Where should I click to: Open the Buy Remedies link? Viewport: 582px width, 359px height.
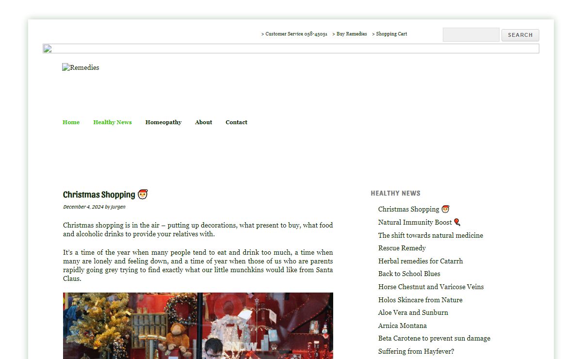[351, 34]
